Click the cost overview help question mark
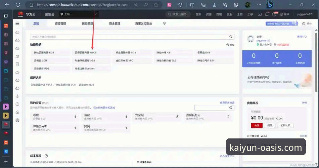 point(46,156)
